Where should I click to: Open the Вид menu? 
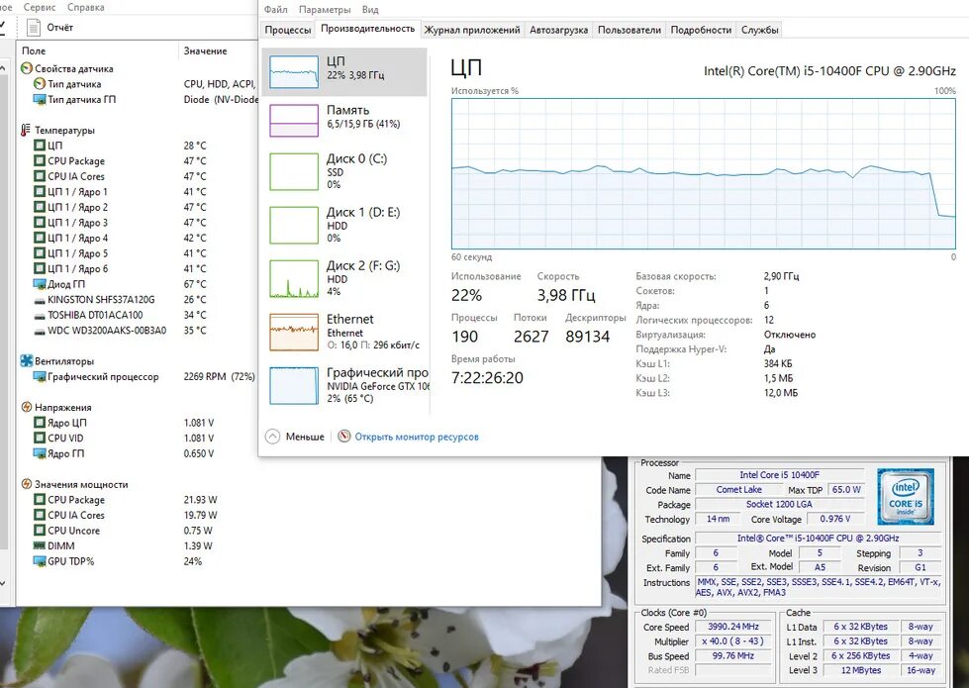point(370,10)
